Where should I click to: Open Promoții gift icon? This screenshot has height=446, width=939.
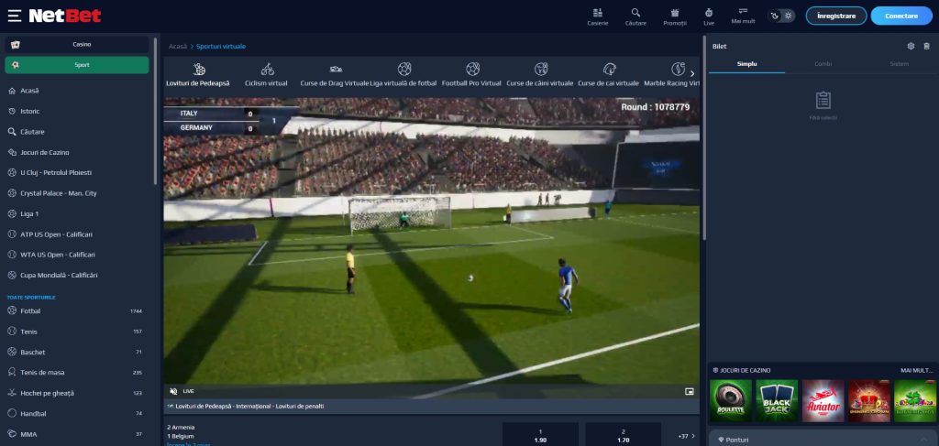(675, 16)
